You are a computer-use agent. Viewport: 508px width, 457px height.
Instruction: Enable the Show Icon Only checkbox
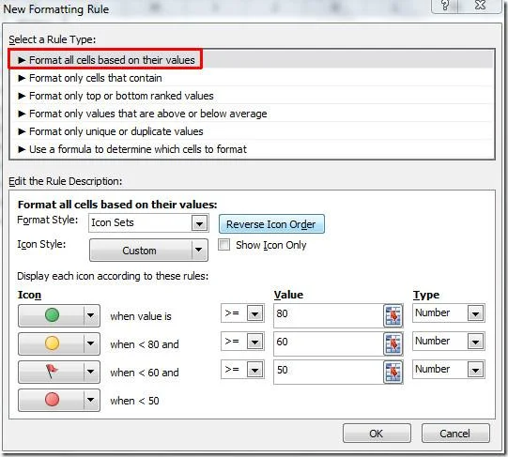223,245
